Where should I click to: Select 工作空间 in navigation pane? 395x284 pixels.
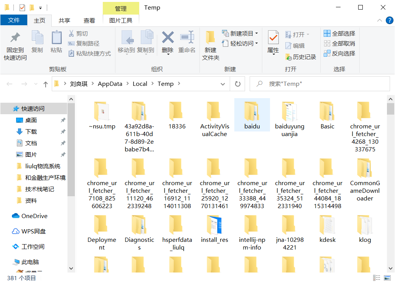pos(34,247)
